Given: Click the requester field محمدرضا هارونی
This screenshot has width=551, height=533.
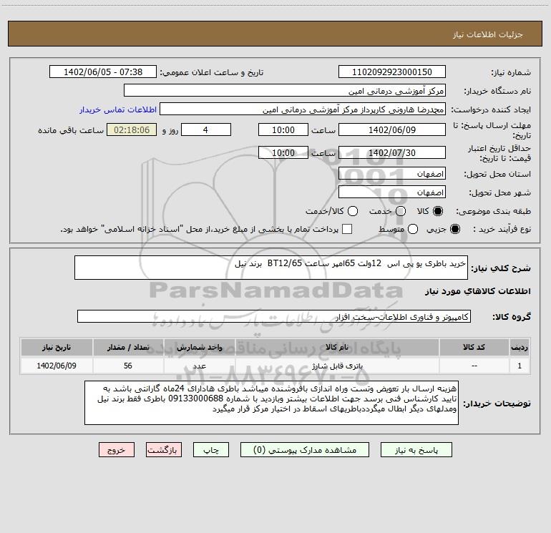Looking at the screenshot, I should [303, 109].
